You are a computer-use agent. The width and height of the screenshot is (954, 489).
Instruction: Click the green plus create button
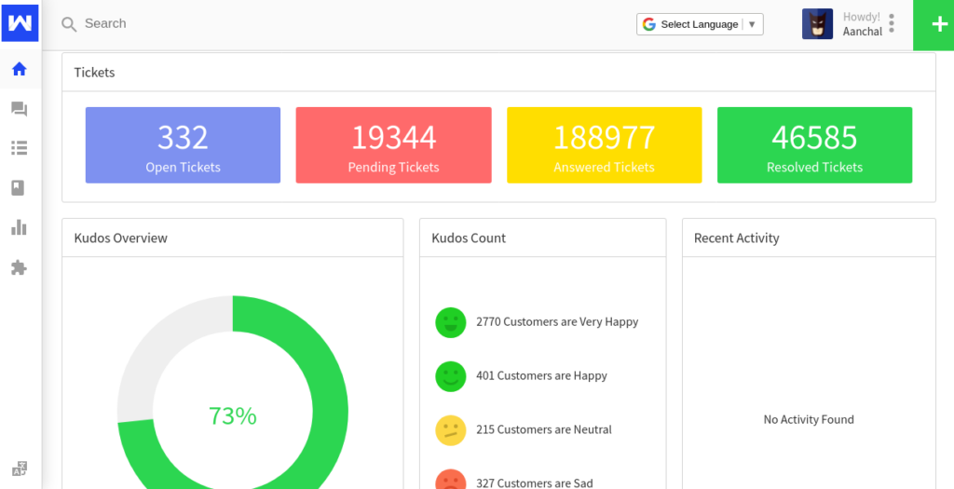[933, 25]
